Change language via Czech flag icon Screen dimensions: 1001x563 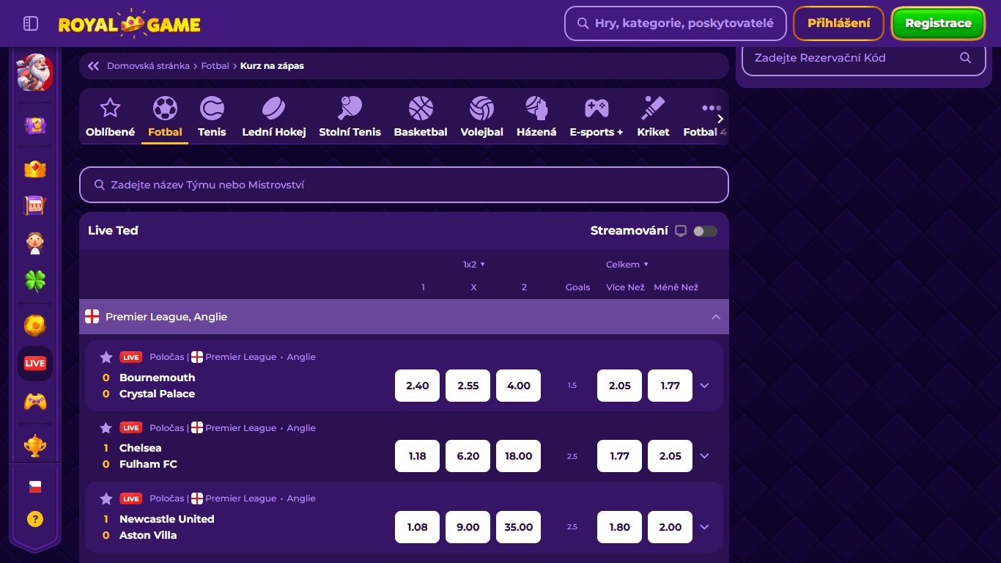(35, 487)
